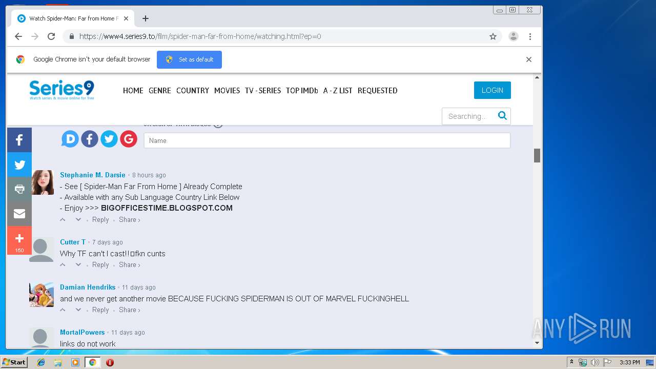Viewport: 656px width, 369px height.
Task: Open the GENRE menu
Action: coord(160,90)
